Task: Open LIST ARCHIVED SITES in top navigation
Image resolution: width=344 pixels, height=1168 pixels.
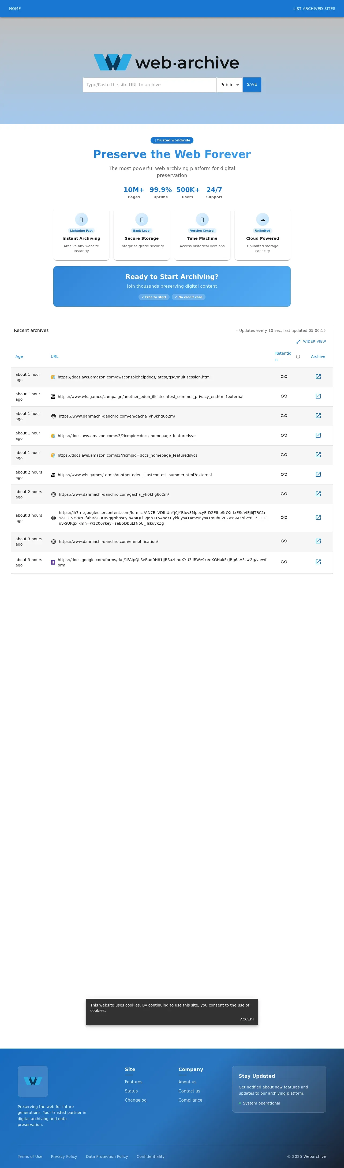Action: [x=314, y=9]
